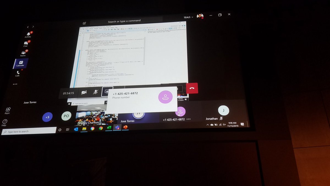Go to the Teams section in sidebar

click(23, 53)
